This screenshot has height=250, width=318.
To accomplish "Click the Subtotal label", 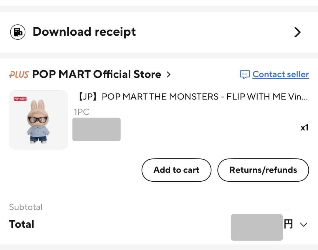I will [x=26, y=207].
